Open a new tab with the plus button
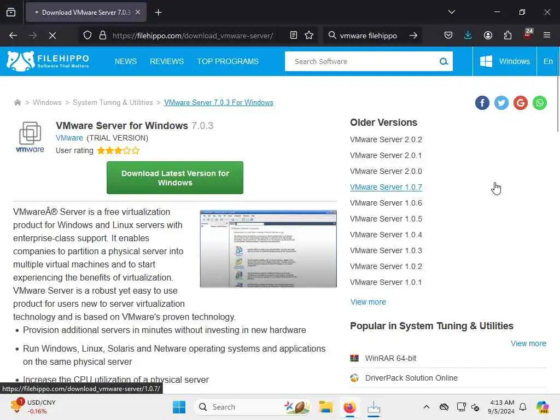 coord(158,13)
